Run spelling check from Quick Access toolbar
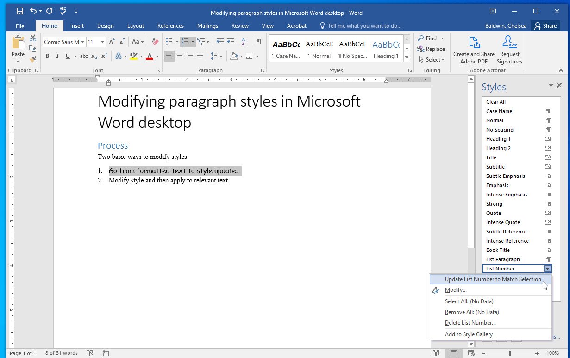Viewport: 570px width, 358px height. (x=63, y=11)
